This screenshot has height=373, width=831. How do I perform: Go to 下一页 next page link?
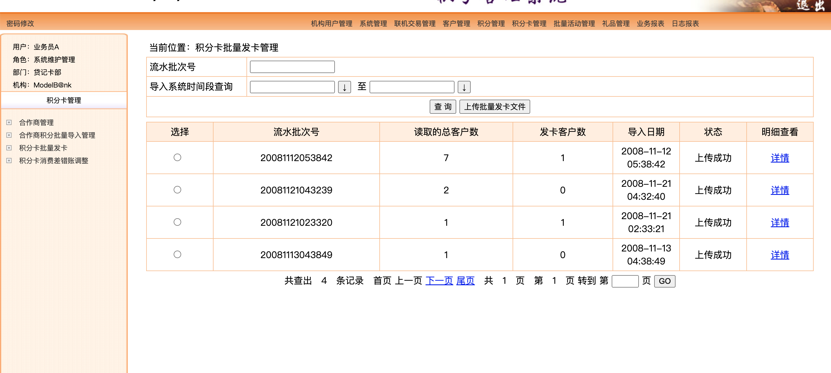pyautogui.click(x=439, y=281)
